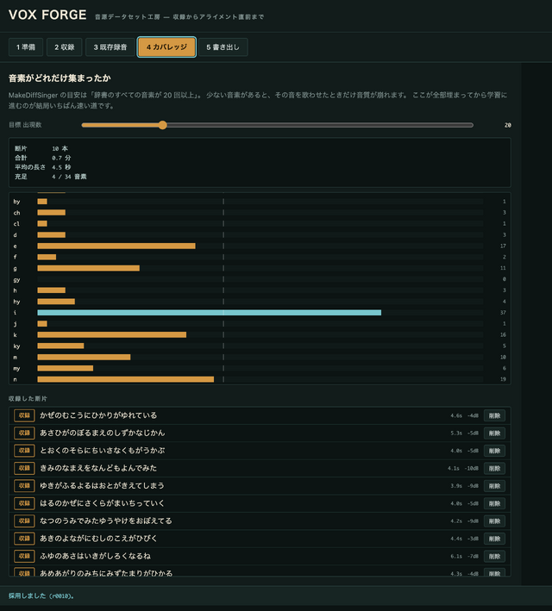Click the count 37 for phoneme i

click(x=503, y=313)
